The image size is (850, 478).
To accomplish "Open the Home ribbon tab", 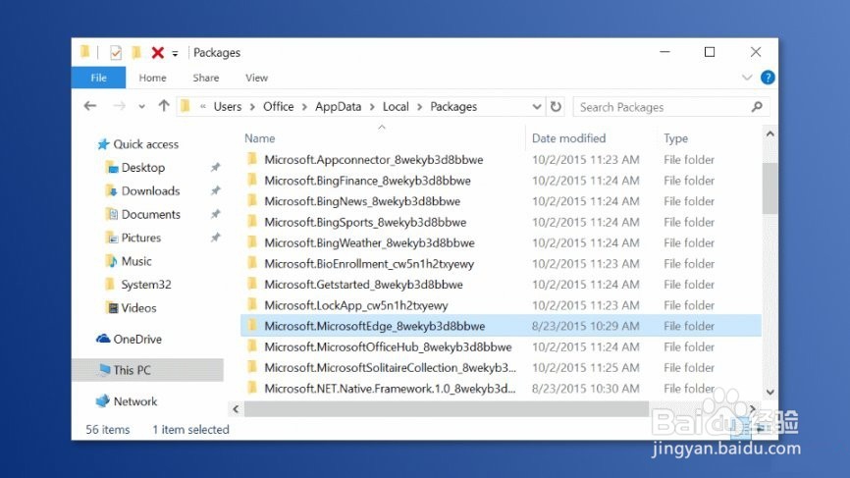I will pos(152,78).
